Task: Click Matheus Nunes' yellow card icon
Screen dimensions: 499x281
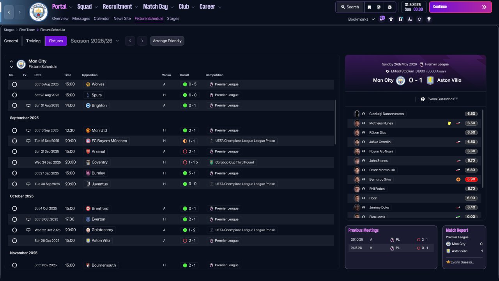Action: 449,123
